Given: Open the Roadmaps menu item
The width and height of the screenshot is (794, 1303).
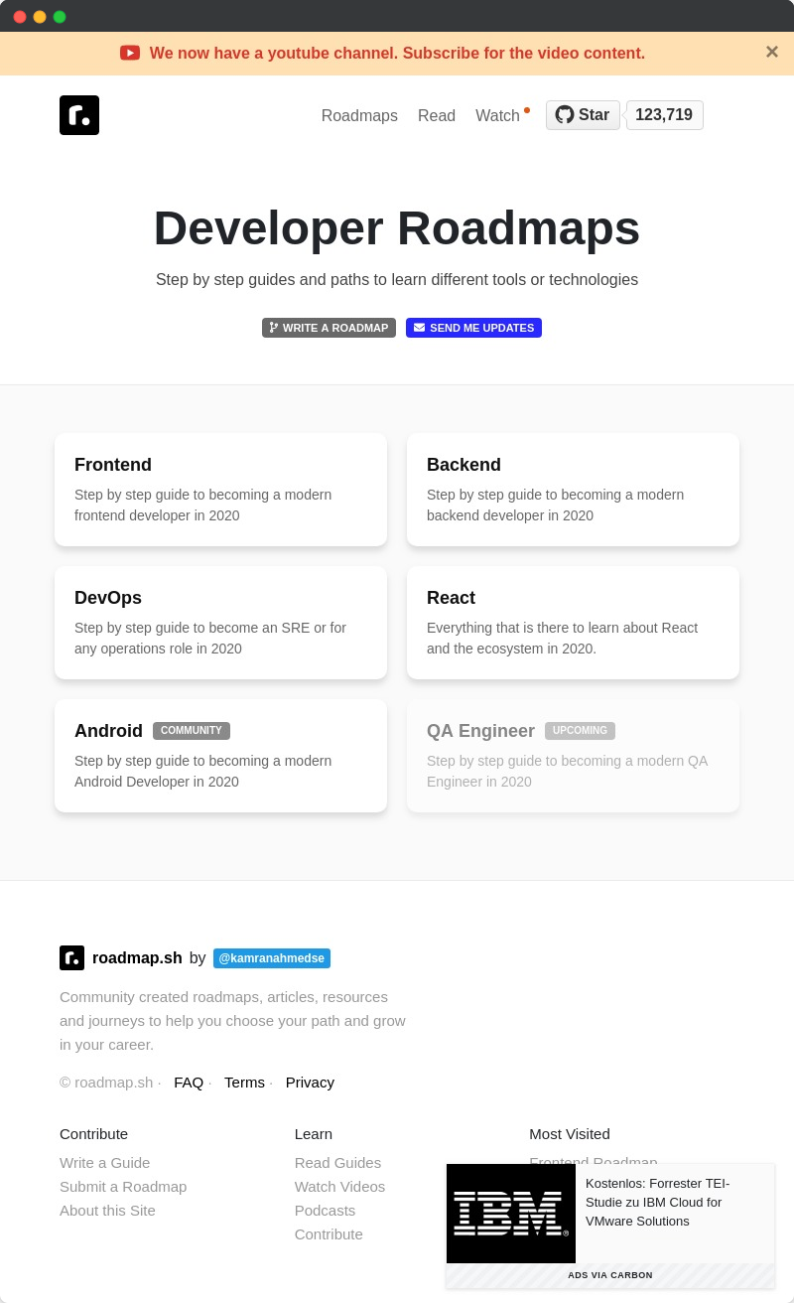Looking at the screenshot, I should pos(359,115).
